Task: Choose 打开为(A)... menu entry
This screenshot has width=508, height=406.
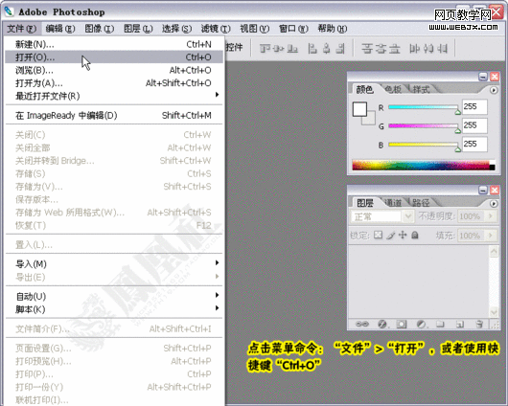Action: pos(114,83)
